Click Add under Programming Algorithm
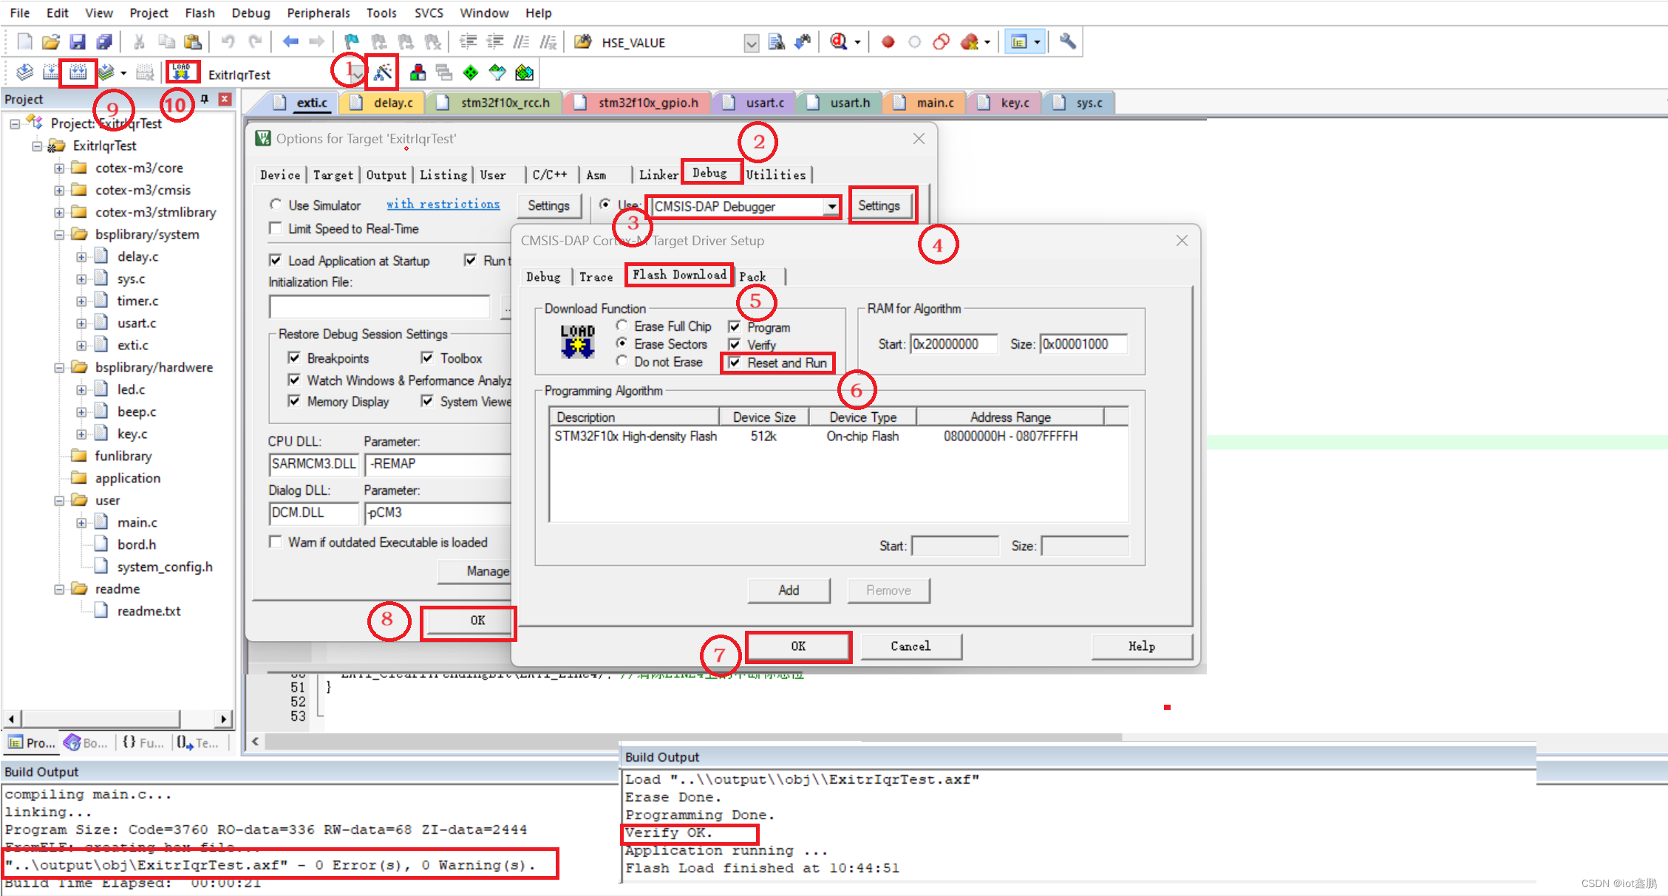Viewport: 1668px width, 896px height. point(789,590)
